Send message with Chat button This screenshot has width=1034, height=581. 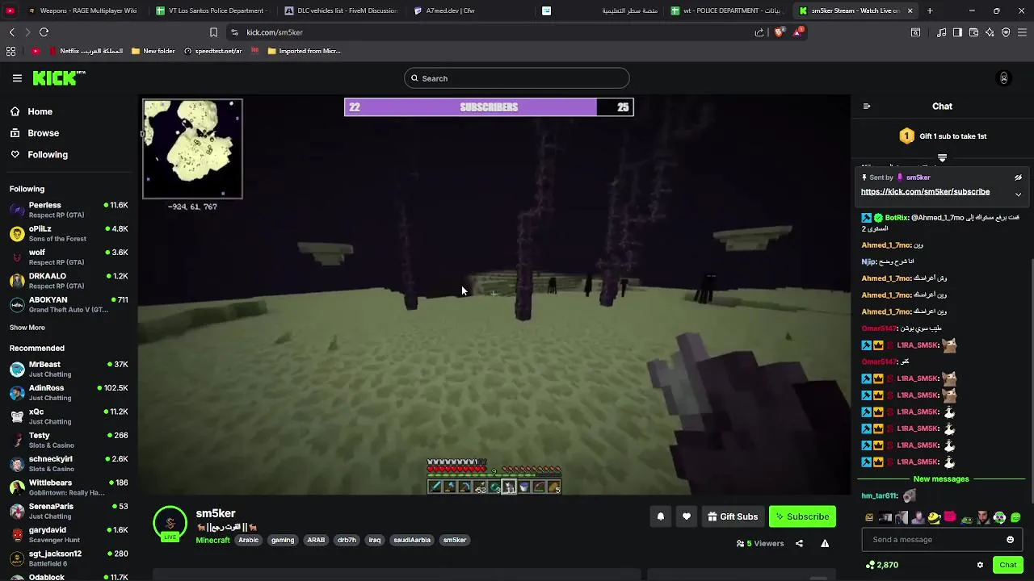pyautogui.click(x=1007, y=565)
